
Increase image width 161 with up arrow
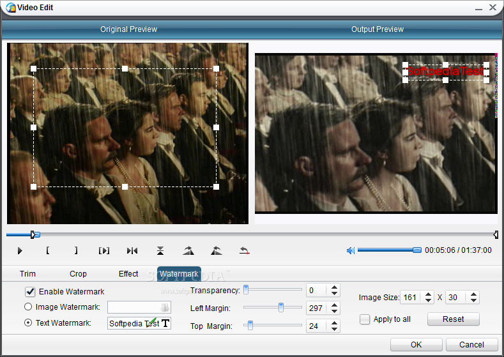[x=428, y=294]
